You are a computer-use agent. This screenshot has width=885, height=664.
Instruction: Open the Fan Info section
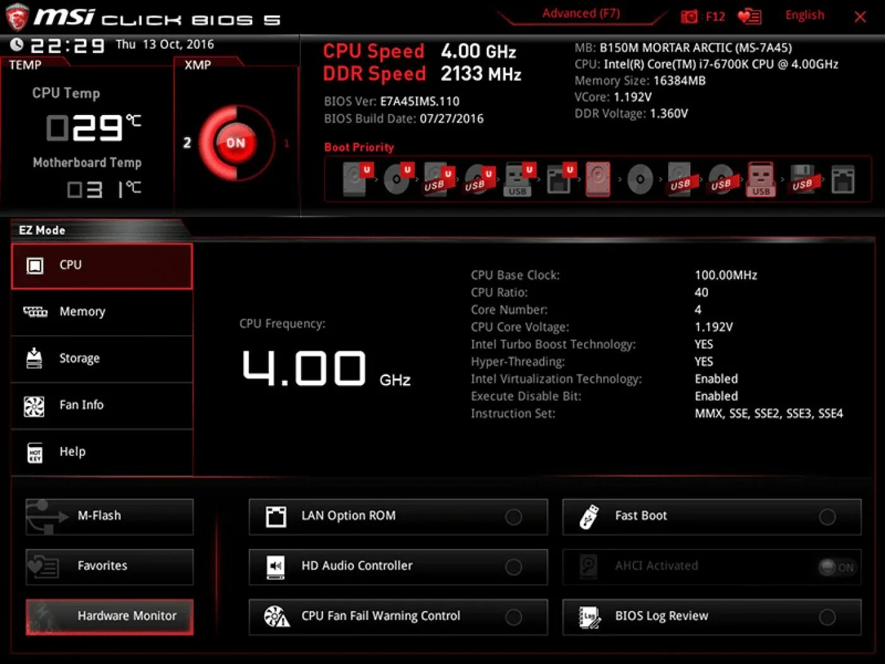click(102, 406)
